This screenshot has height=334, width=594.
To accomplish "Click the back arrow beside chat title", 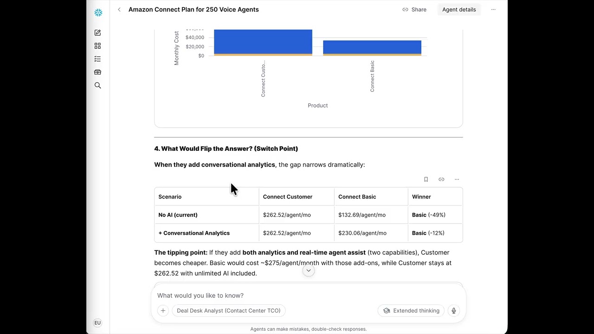I will point(119,9).
